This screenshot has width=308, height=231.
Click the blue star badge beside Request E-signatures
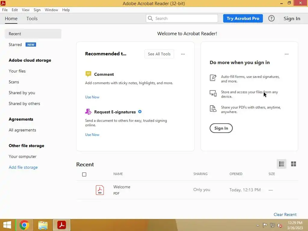coord(140,112)
